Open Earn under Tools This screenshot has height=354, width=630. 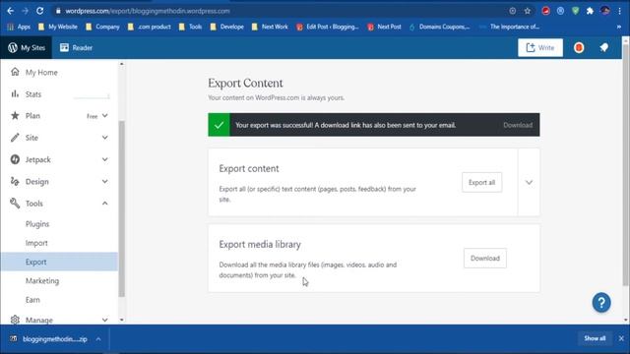pyautogui.click(x=32, y=300)
